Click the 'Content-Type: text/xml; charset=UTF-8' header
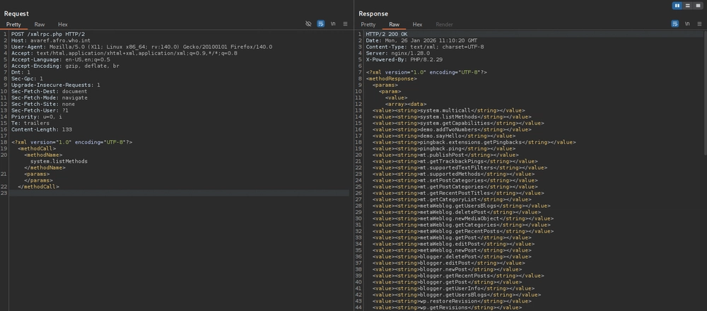Viewport: 707px width, 311px height. tap(425, 47)
